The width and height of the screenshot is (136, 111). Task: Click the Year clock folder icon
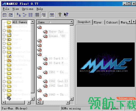coord(9,35)
